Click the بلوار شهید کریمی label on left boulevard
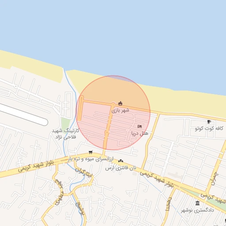226x226 pixels. [x=36, y=166]
